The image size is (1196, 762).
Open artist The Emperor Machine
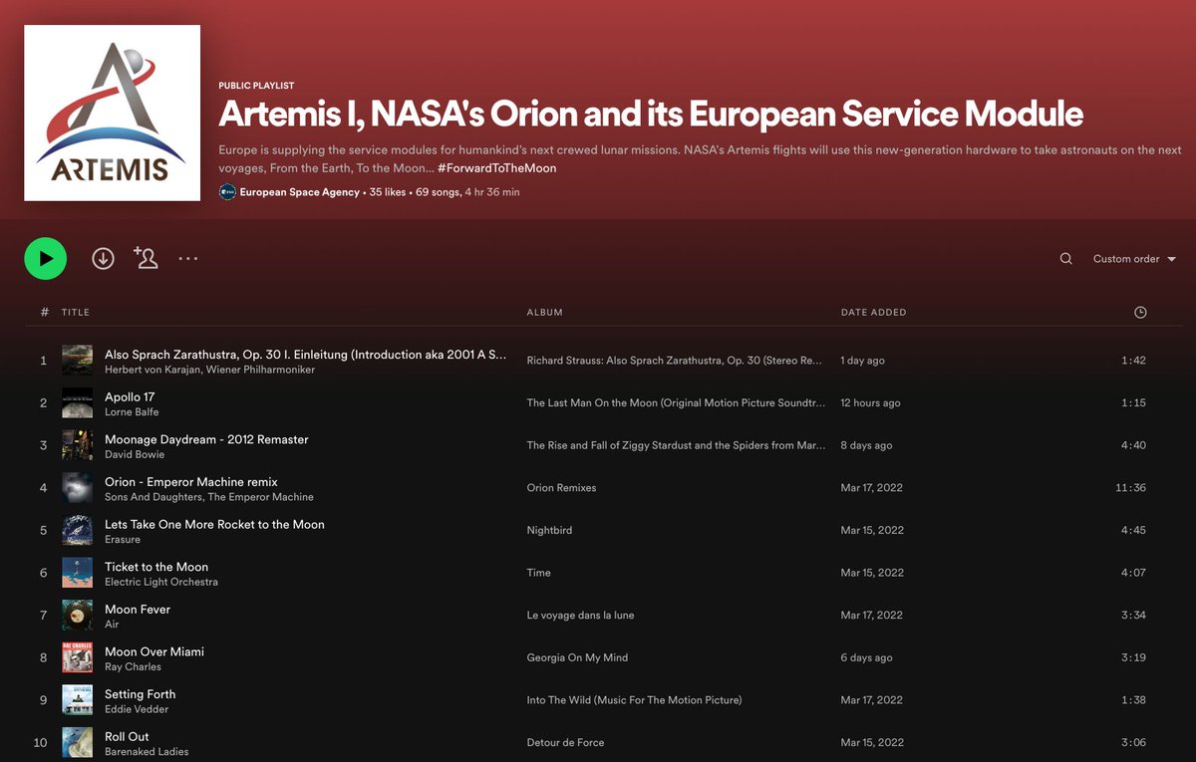261,497
